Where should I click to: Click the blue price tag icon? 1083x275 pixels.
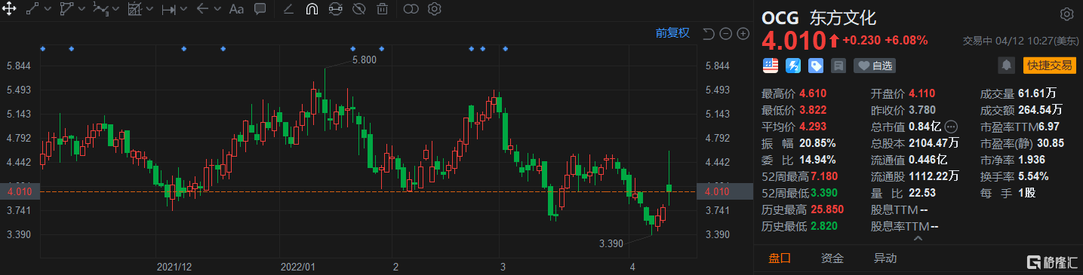tap(815, 66)
